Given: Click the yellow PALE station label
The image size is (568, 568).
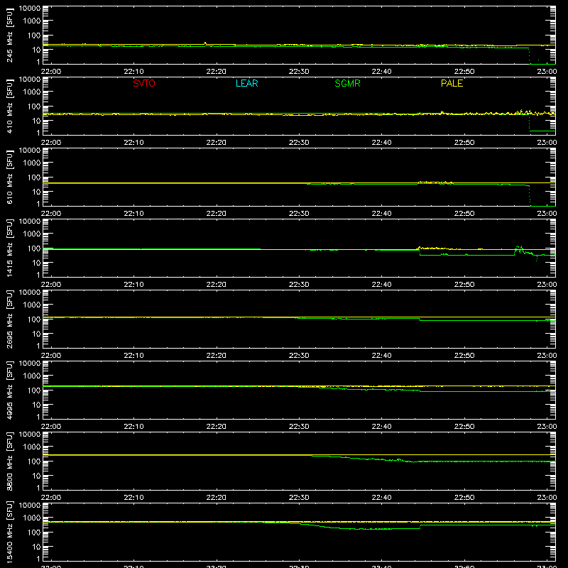Looking at the screenshot, I should 452,83.
